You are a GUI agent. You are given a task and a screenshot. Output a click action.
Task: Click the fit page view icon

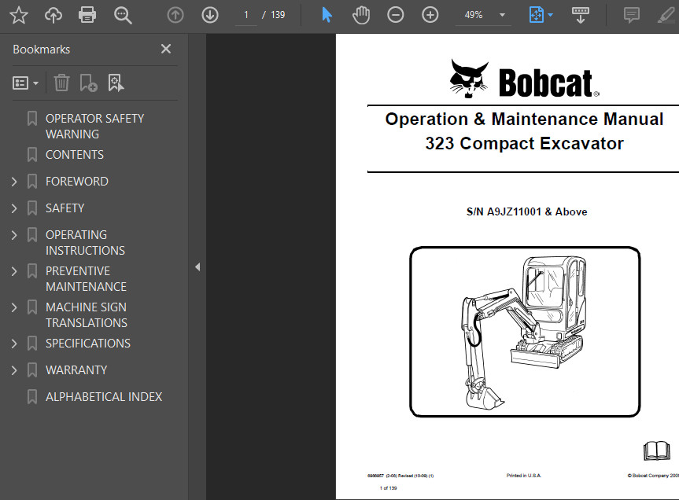[536, 15]
